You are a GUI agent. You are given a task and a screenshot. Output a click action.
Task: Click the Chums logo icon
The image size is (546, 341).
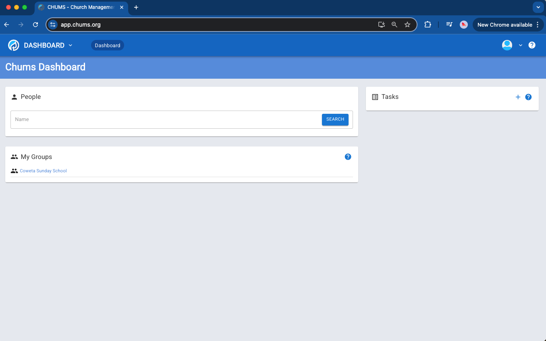(x=14, y=45)
